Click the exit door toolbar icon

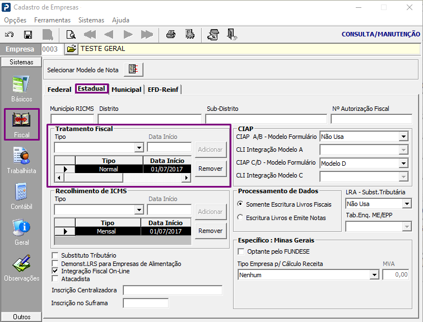click(232, 35)
